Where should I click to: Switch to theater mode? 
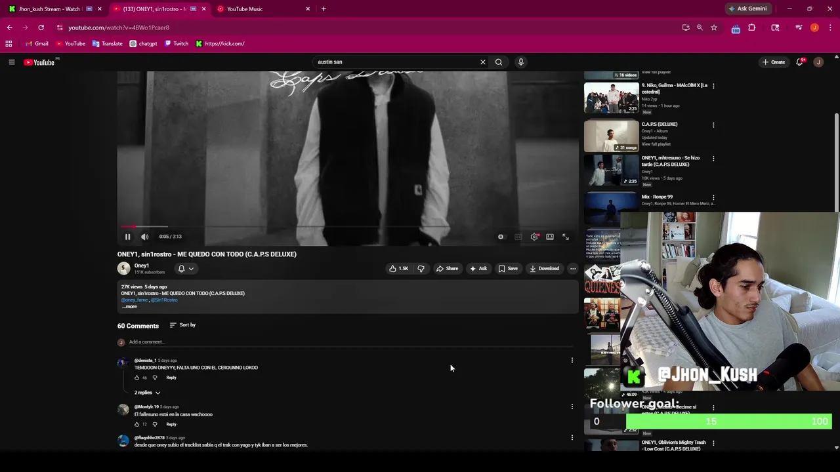pyautogui.click(x=550, y=237)
